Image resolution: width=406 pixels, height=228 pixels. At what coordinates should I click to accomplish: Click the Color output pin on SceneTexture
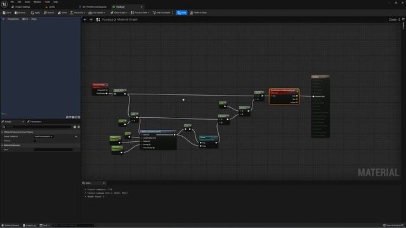(x=297, y=96)
